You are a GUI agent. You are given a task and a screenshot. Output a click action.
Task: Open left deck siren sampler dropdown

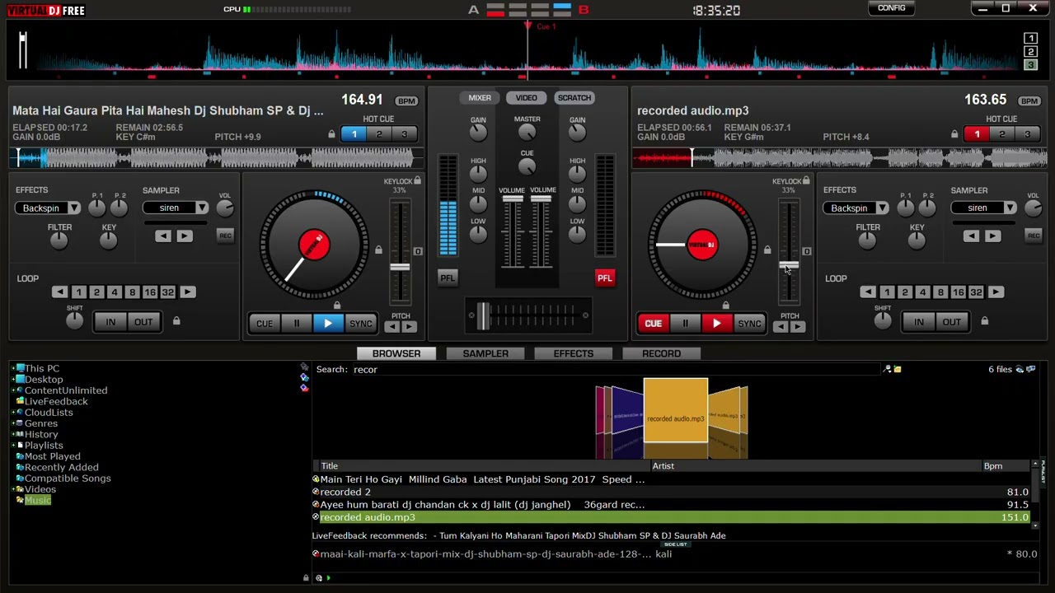202,208
